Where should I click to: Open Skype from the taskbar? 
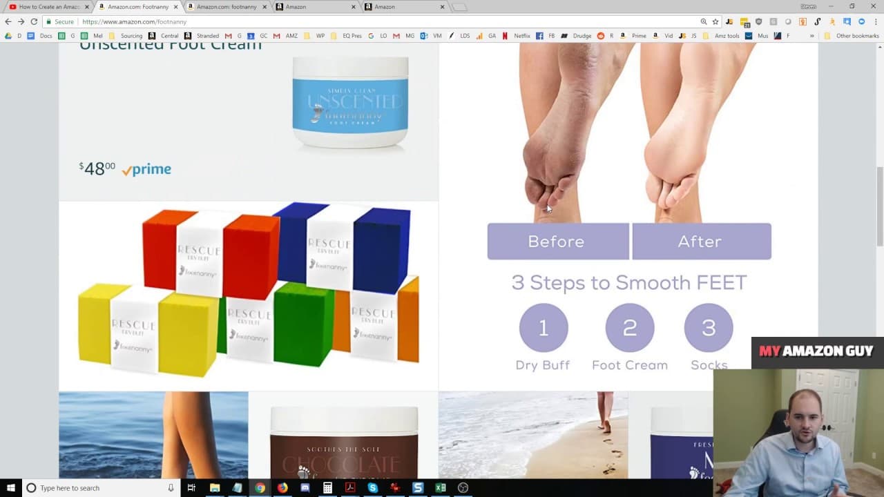tap(373, 488)
